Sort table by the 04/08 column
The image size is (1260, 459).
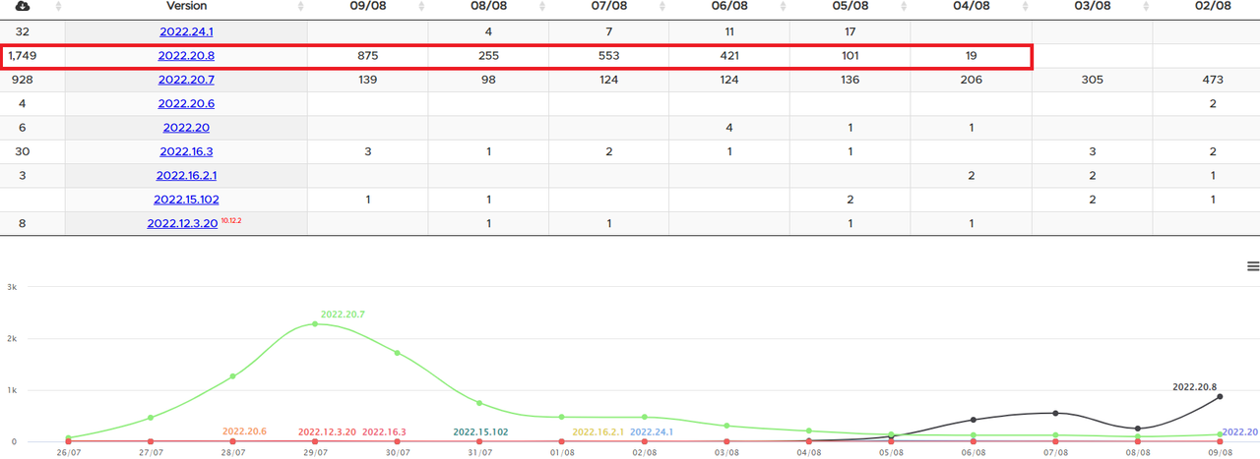[x=971, y=6]
